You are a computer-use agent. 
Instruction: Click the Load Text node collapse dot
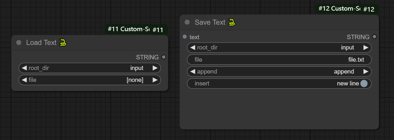click(x=19, y=42)
